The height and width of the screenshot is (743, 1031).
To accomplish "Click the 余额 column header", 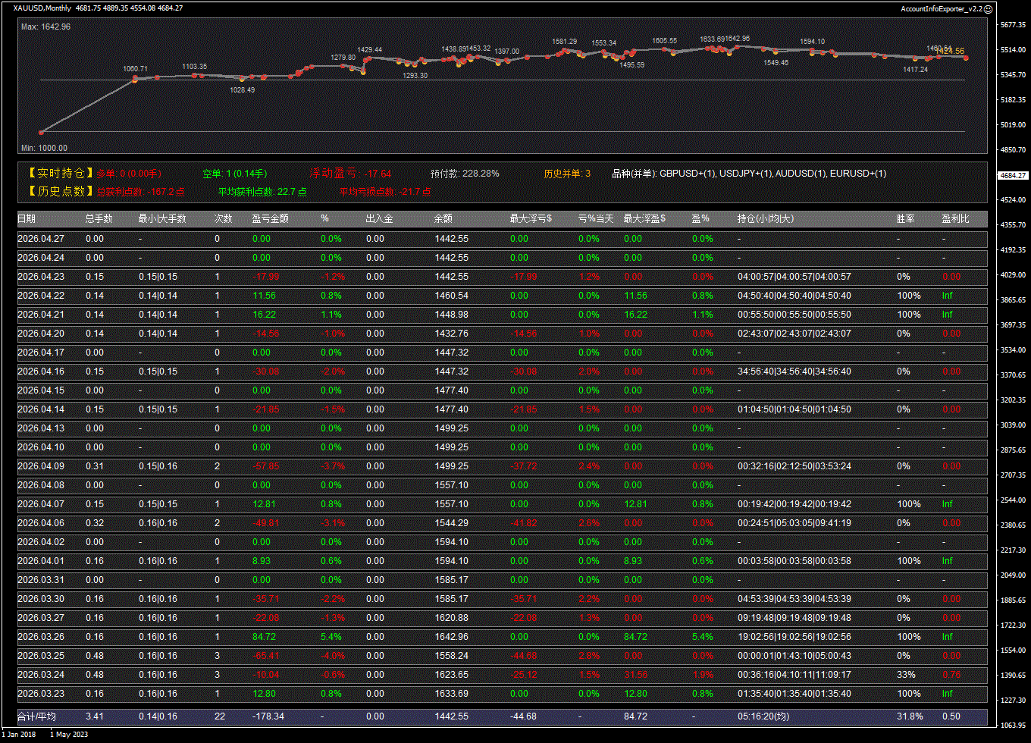I will [x=443, y=219].
